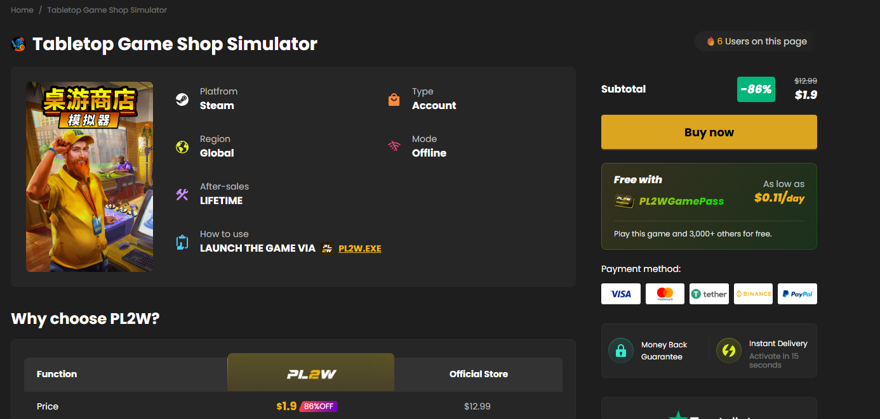Click the Global region globe icon
Image resolution: width=880 pixels, height=419 pixels.
[182, 146]
